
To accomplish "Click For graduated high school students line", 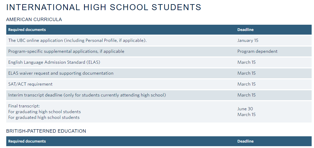I will click(x=44, y=118).
